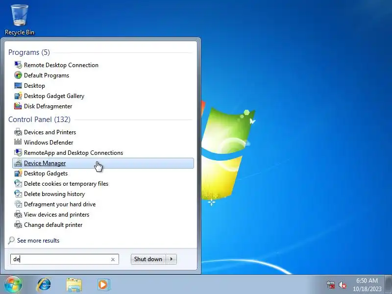
Task: Open the See more results link
Action: click(38, 241)
